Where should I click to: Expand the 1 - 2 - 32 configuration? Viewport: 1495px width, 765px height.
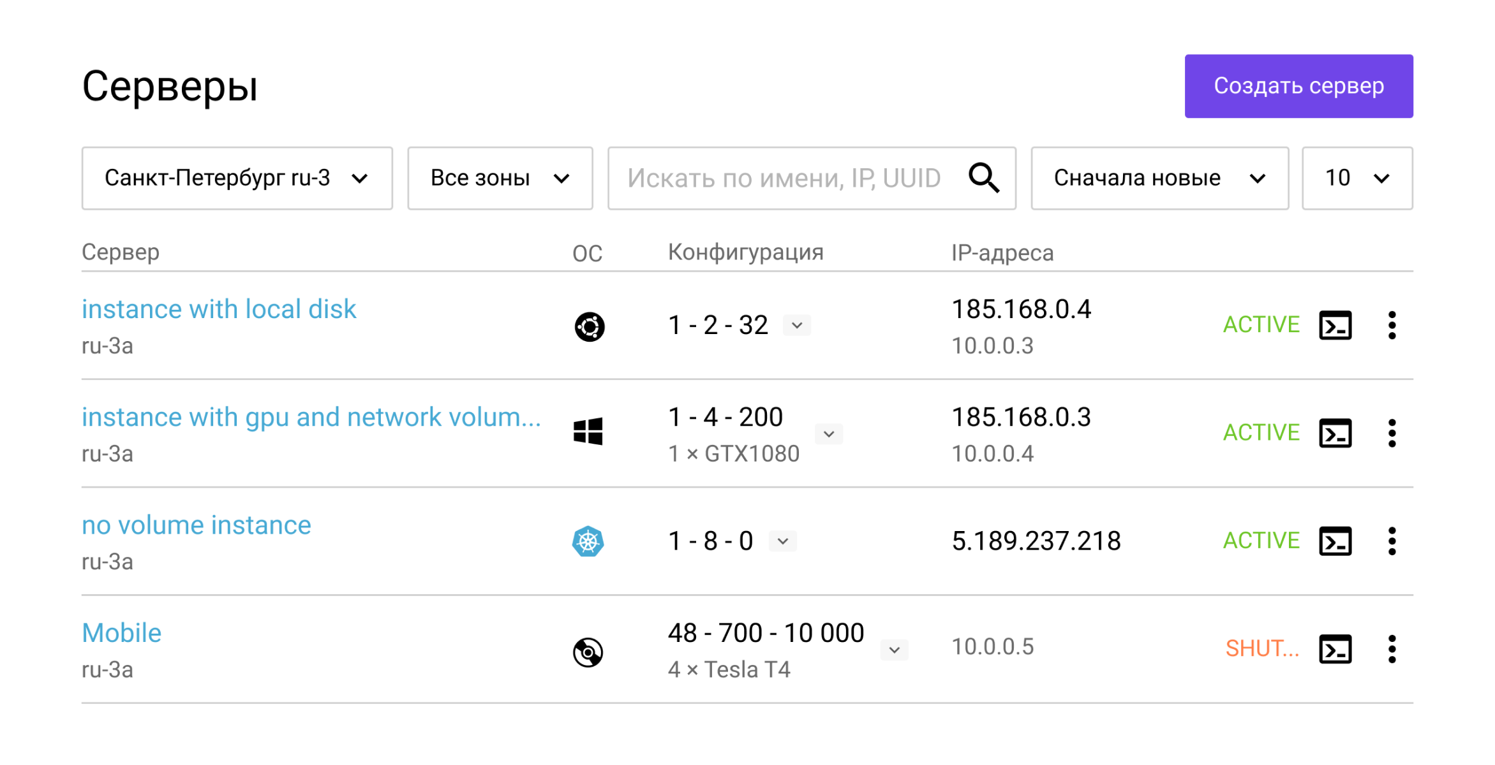coord(797,325)
